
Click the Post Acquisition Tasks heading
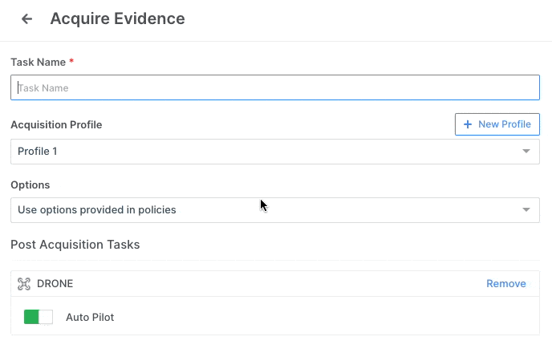point(75,245)
